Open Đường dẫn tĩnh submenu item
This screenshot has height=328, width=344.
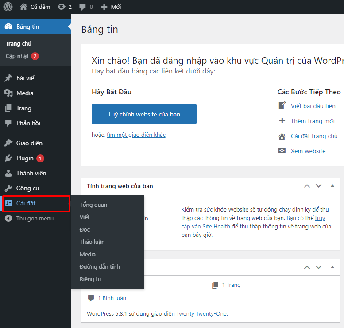[100, 266]
